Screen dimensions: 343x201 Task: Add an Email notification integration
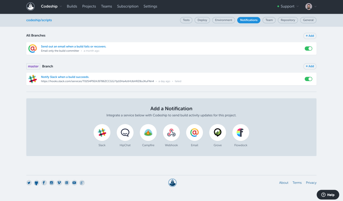tap(194, 132)
